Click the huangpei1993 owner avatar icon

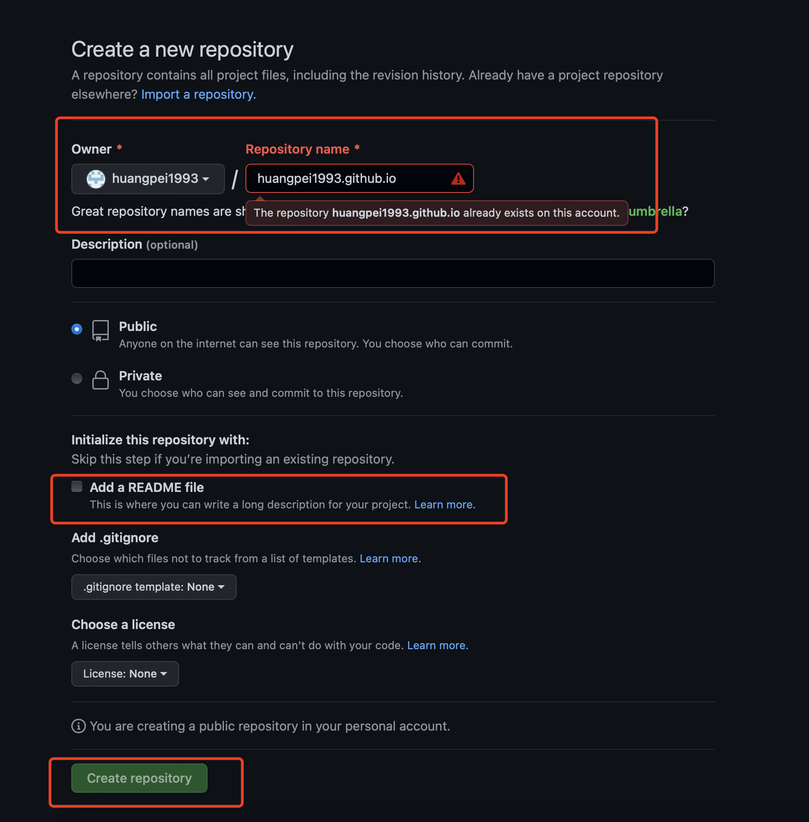pyautogui.click(x=96, y=179)
